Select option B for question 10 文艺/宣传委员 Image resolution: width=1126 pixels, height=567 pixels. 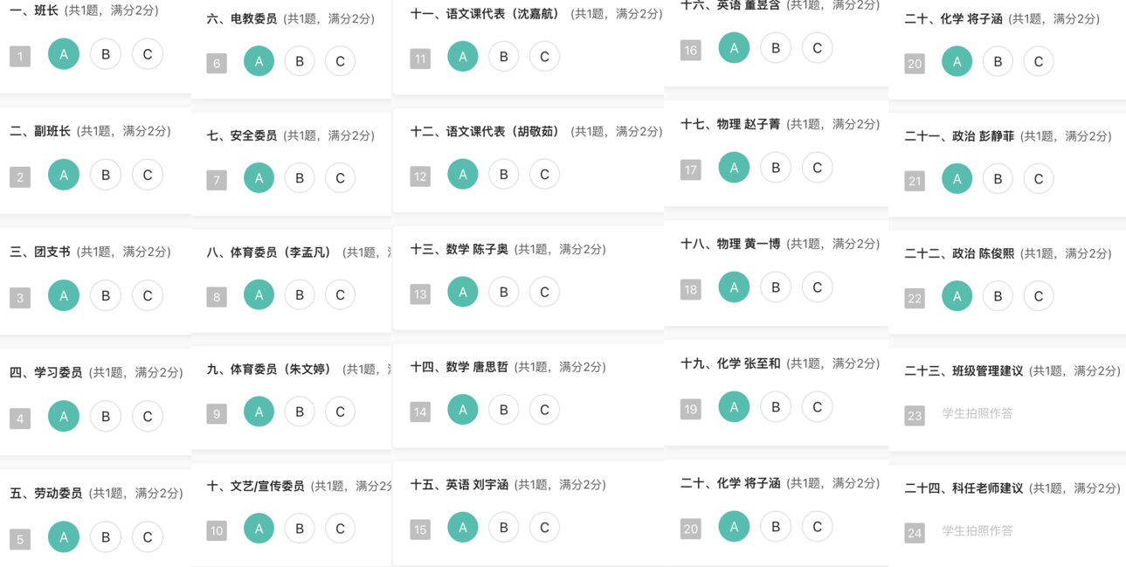coord(300,529)
